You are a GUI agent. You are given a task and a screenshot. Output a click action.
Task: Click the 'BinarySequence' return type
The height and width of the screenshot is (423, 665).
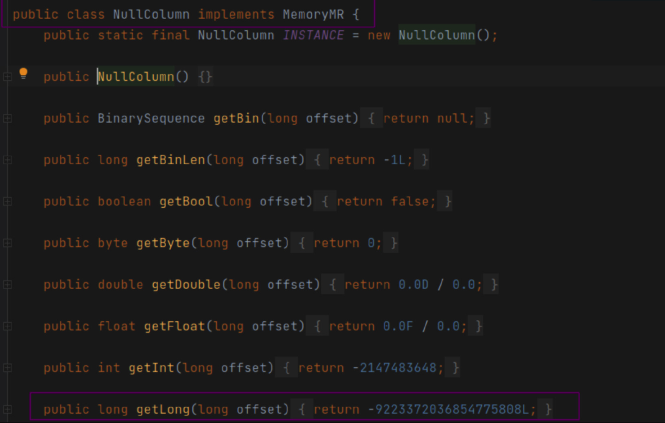pyautogui.click(x=152, y=118)
